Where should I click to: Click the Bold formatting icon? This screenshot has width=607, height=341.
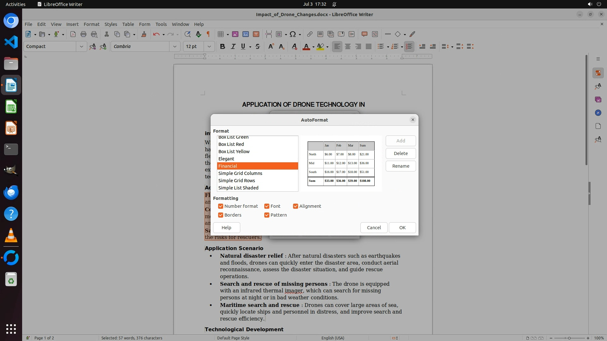tap(223, 46)
